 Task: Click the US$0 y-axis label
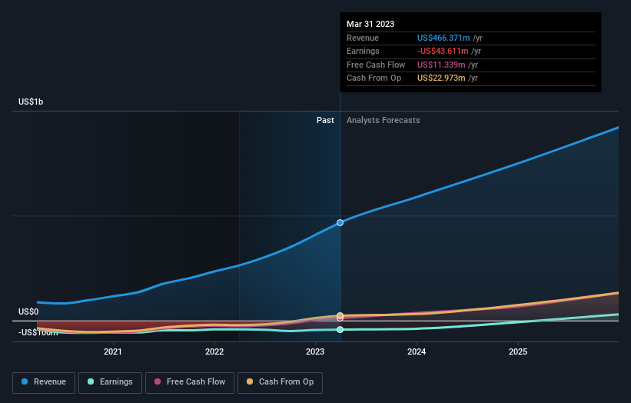28,311
